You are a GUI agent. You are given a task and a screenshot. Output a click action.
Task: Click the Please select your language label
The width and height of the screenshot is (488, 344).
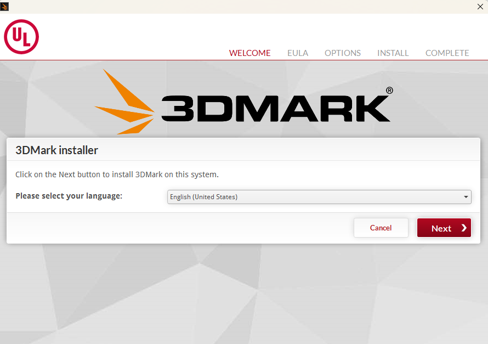pyautogui.click(x=68, y=196)
